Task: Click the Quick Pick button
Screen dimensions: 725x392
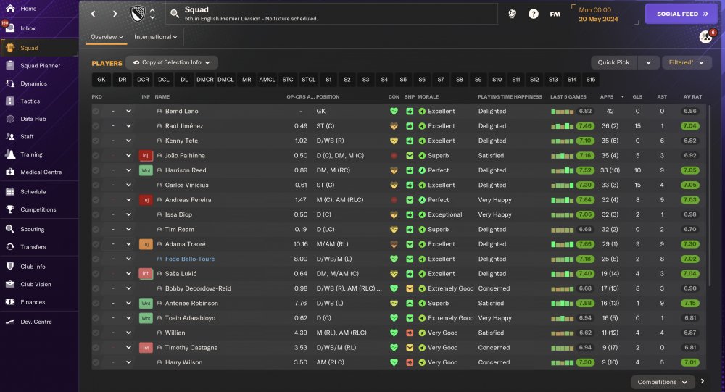Action: point(613,62)
